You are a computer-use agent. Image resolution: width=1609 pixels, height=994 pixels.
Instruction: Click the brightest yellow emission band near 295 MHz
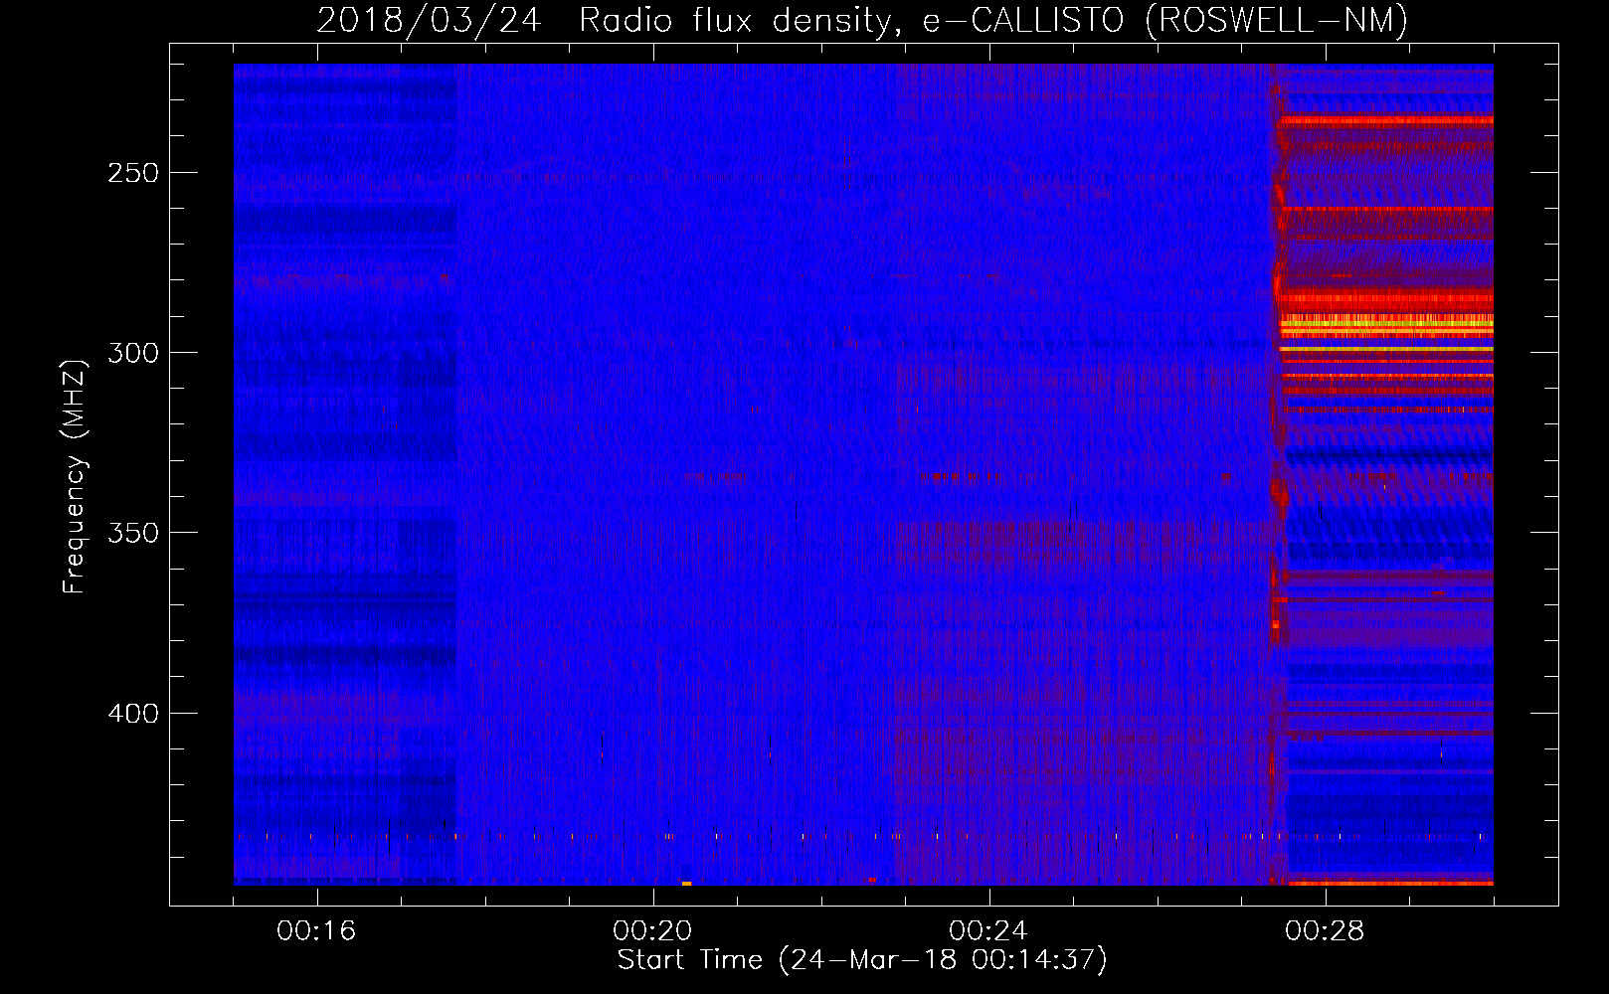[1386, 324]
